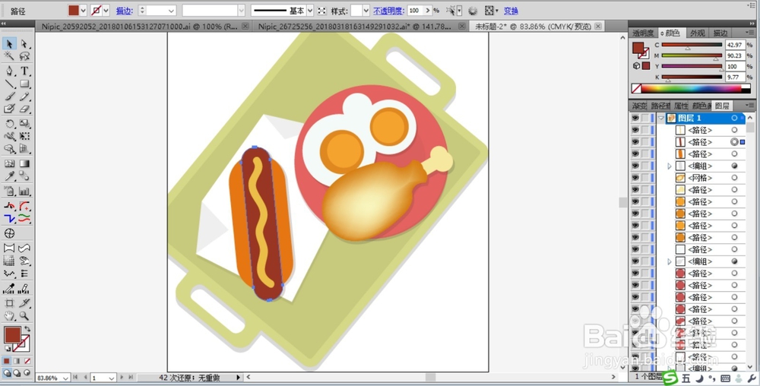Select the Pen tool
Screen dimensions: 760x386
pos(9,71)
